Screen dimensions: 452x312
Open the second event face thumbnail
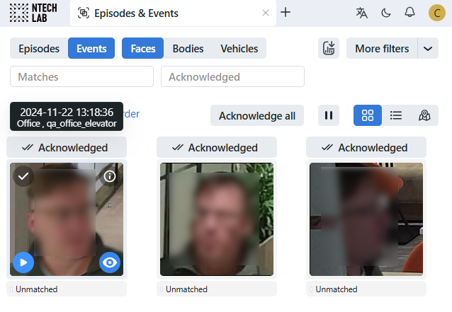click(216, 219)
